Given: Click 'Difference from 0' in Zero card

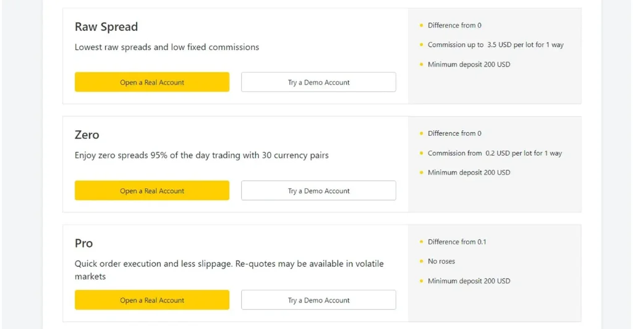Looking at the screenshot, I should coord(454,133).
